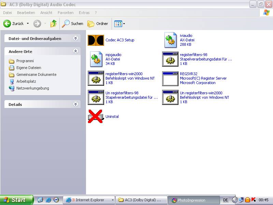The image size is (273, 205).
Task: Click the folder icon in the title bar
Action: point(3,4)
